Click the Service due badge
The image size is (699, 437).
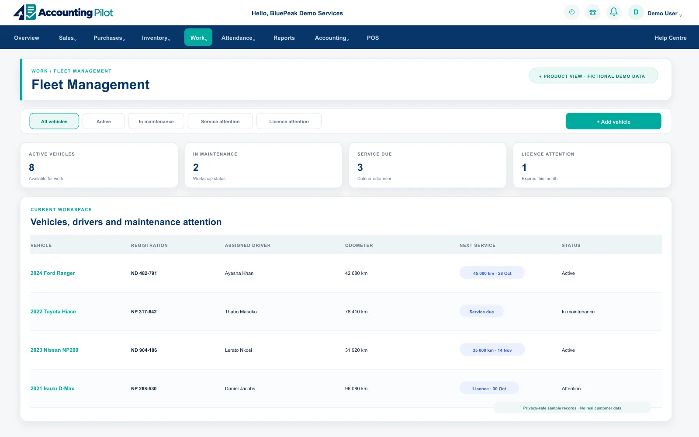(x=481, y=312)
